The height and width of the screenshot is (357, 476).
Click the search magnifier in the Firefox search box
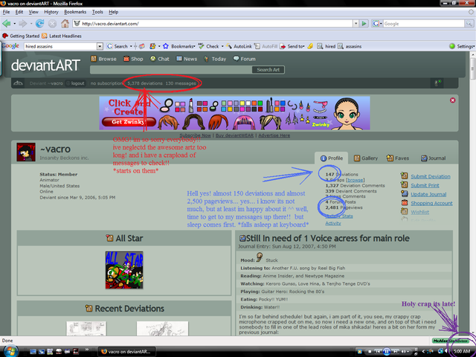coord(469,23)
